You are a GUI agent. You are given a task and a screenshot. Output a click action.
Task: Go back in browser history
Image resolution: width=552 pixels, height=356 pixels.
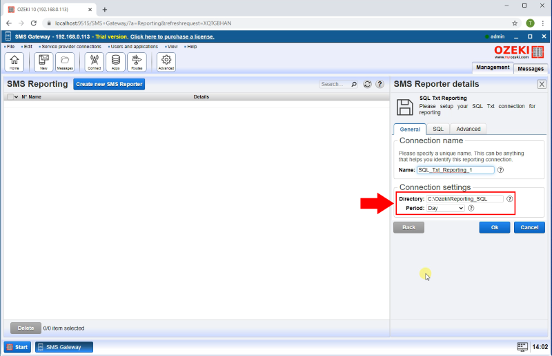pyautogui.click(x=9, y=23)
